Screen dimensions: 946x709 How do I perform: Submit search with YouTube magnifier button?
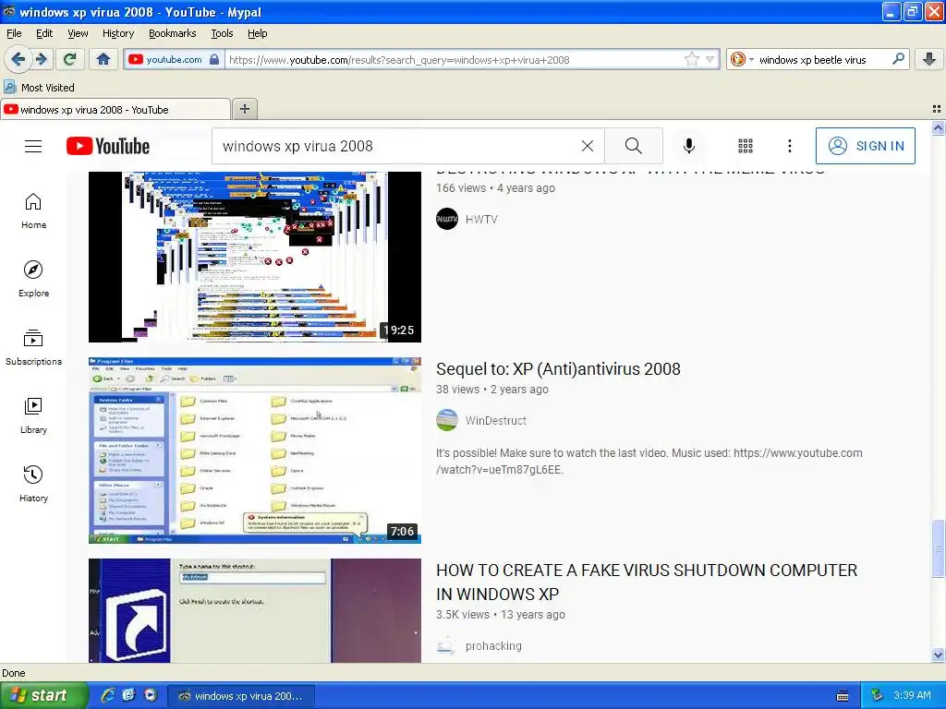(x=633, y=146)
